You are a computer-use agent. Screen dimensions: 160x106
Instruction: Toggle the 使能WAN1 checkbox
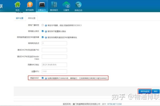click(43, 78)
